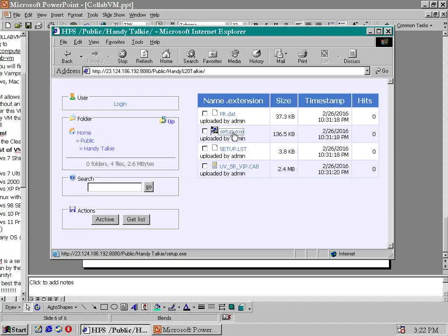
Task: Open the View menu in Internet Explorer
Action: click(x=94, y=42)
